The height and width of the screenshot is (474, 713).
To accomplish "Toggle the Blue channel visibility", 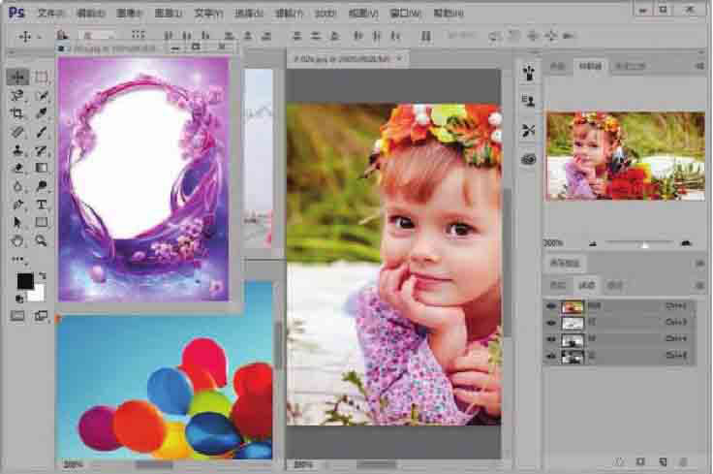I will tap(551, 356).
